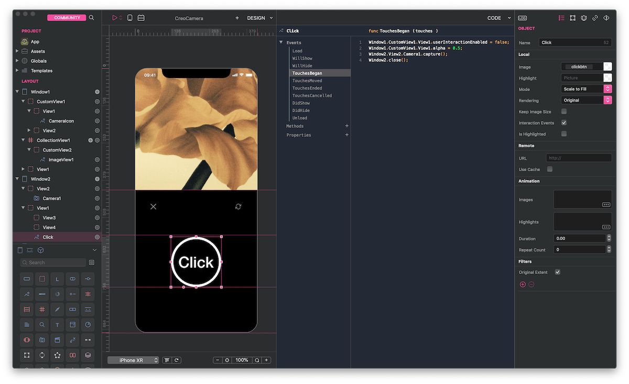Image resolution: width=629 pixels, height=384 pixels.
Task: Open the CODE mode dropdown chevron
Action: coord(509,18)
